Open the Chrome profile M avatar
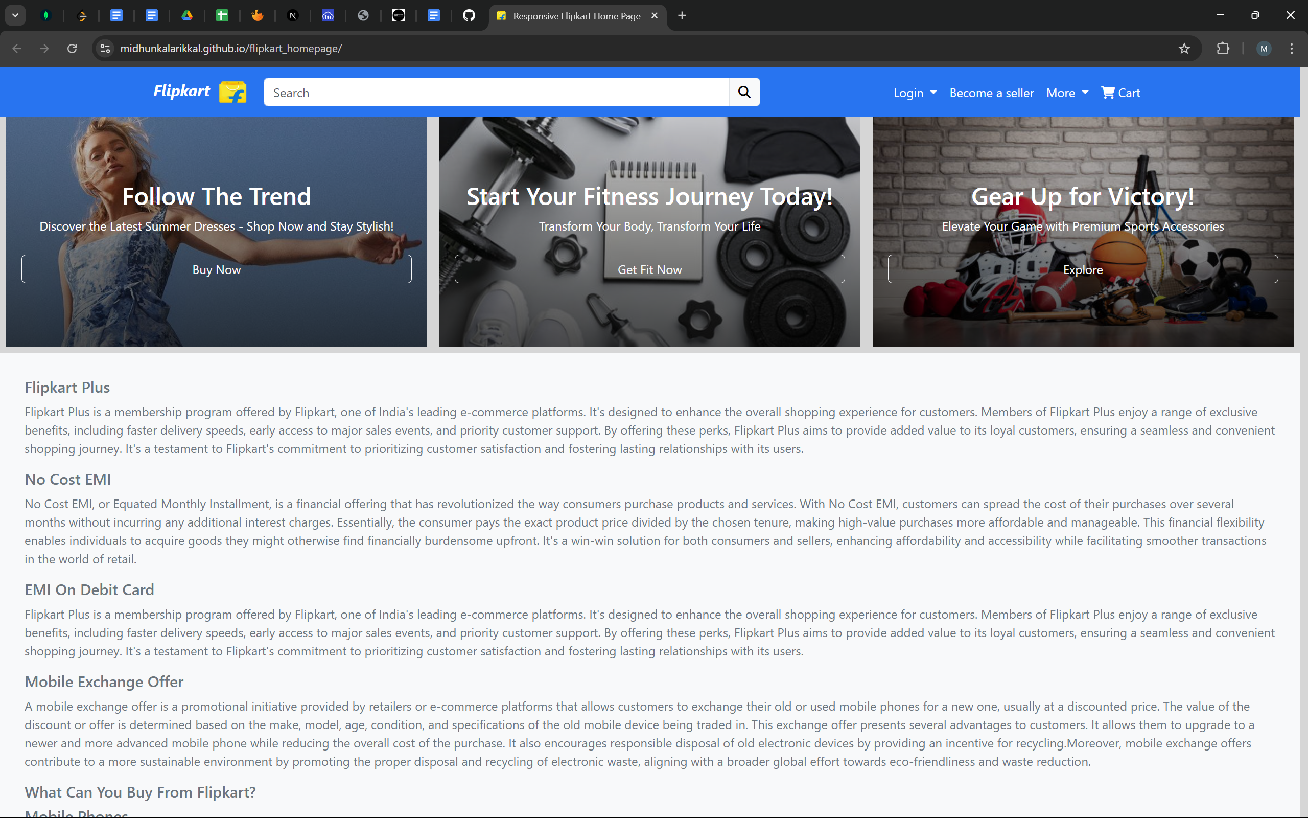 (1263, 49)
